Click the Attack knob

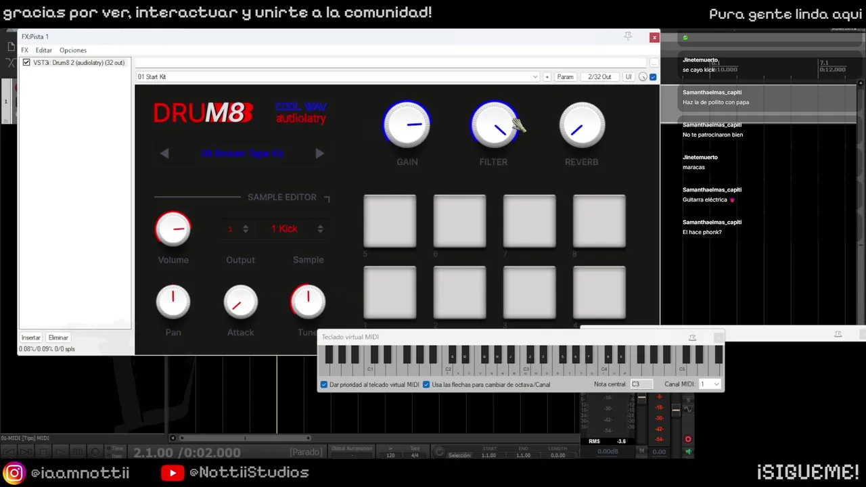(240, 302)
